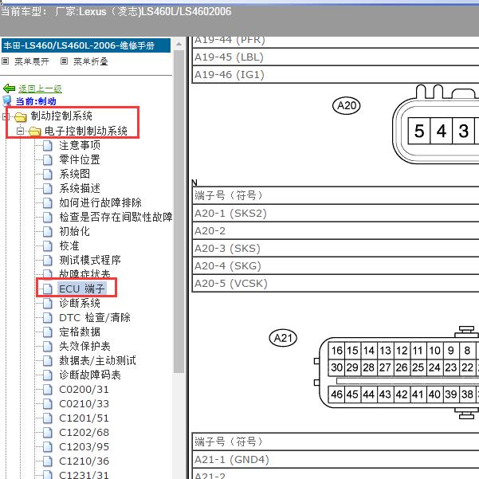Select the 制动控制系统 folder label
The height and width of the screenshot is (479, 479).
tap(61, 116)
